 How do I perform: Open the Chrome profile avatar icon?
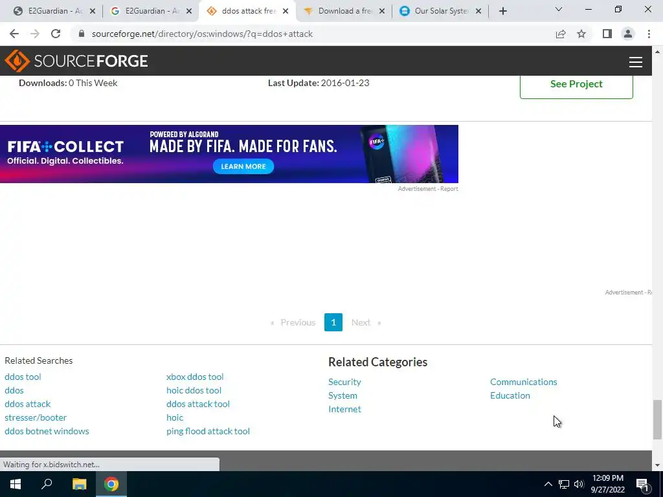[x=628, y=34]
